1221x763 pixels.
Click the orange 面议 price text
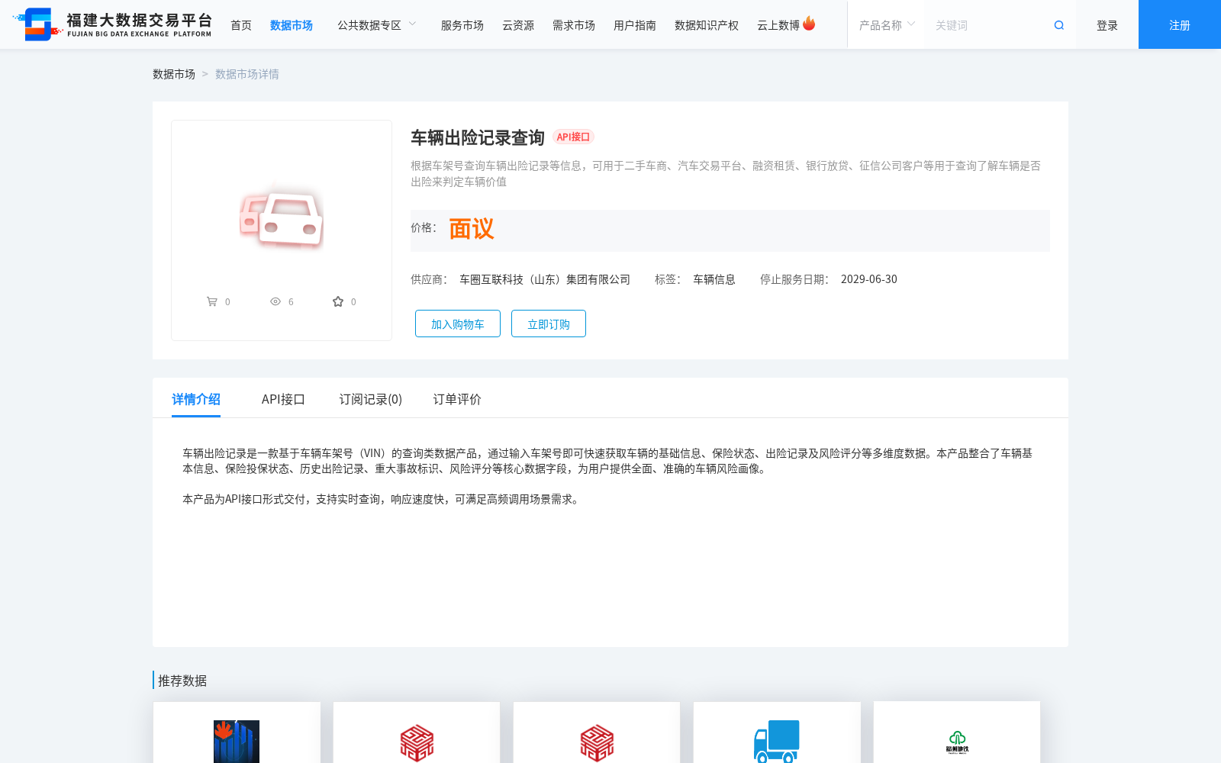coord(472,229)
